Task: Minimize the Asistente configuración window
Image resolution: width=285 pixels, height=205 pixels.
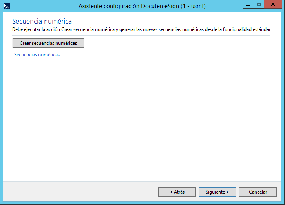Action: [248, 4]
